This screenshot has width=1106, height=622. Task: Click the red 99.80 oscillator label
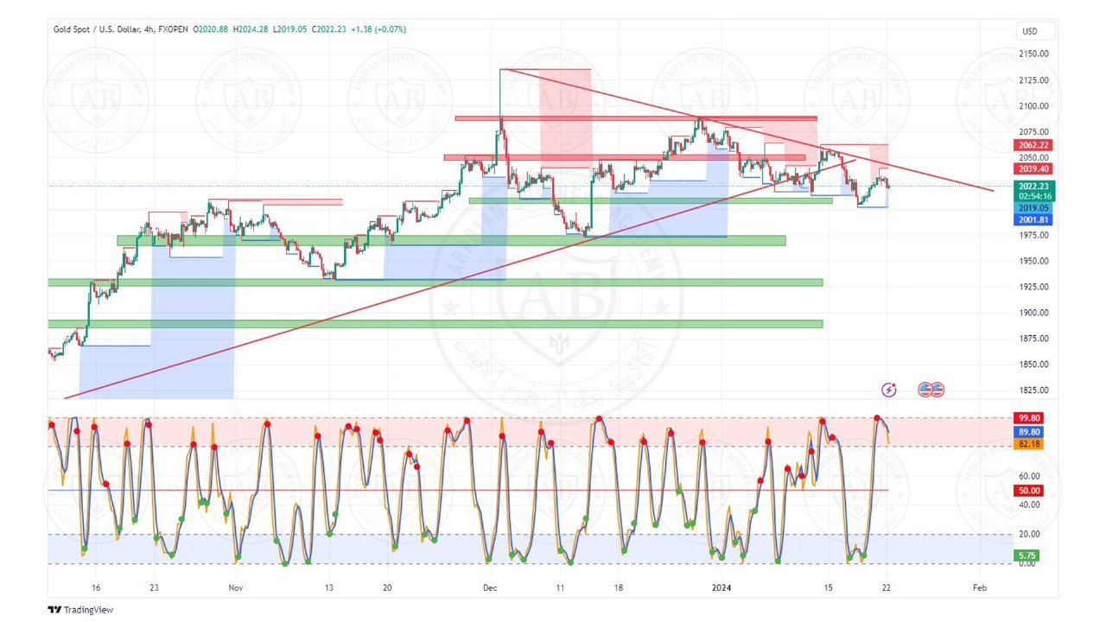[1030, 417]
